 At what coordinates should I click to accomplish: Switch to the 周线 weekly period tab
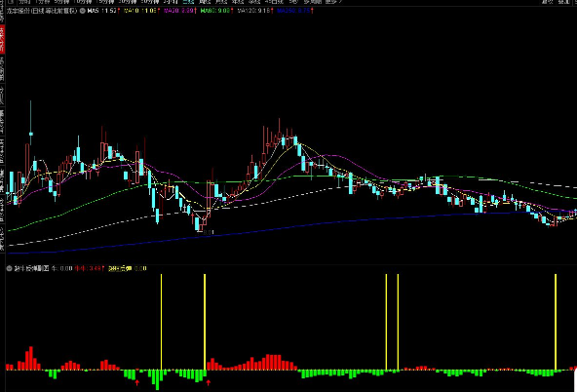205,2
